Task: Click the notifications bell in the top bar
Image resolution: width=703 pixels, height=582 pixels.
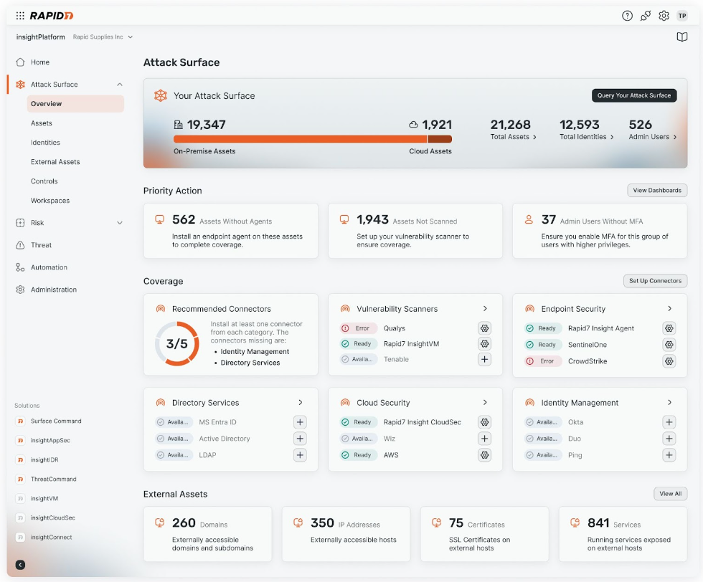Action: (x=644, y=15)
